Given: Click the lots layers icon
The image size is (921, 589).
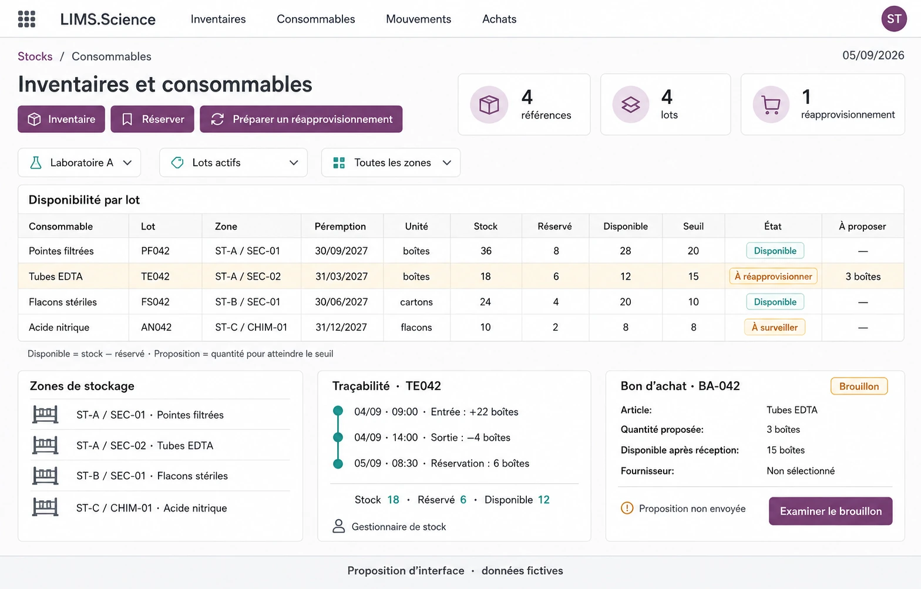Looking at the screenshot, I should point(631,105).
